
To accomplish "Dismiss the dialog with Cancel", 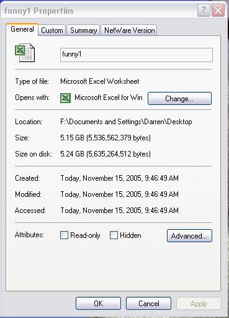I will pos(148,304).
